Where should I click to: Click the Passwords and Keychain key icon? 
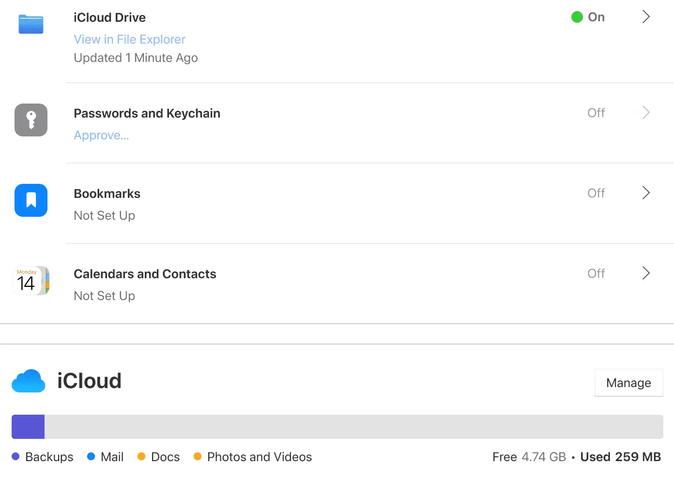tap(31, 120)
